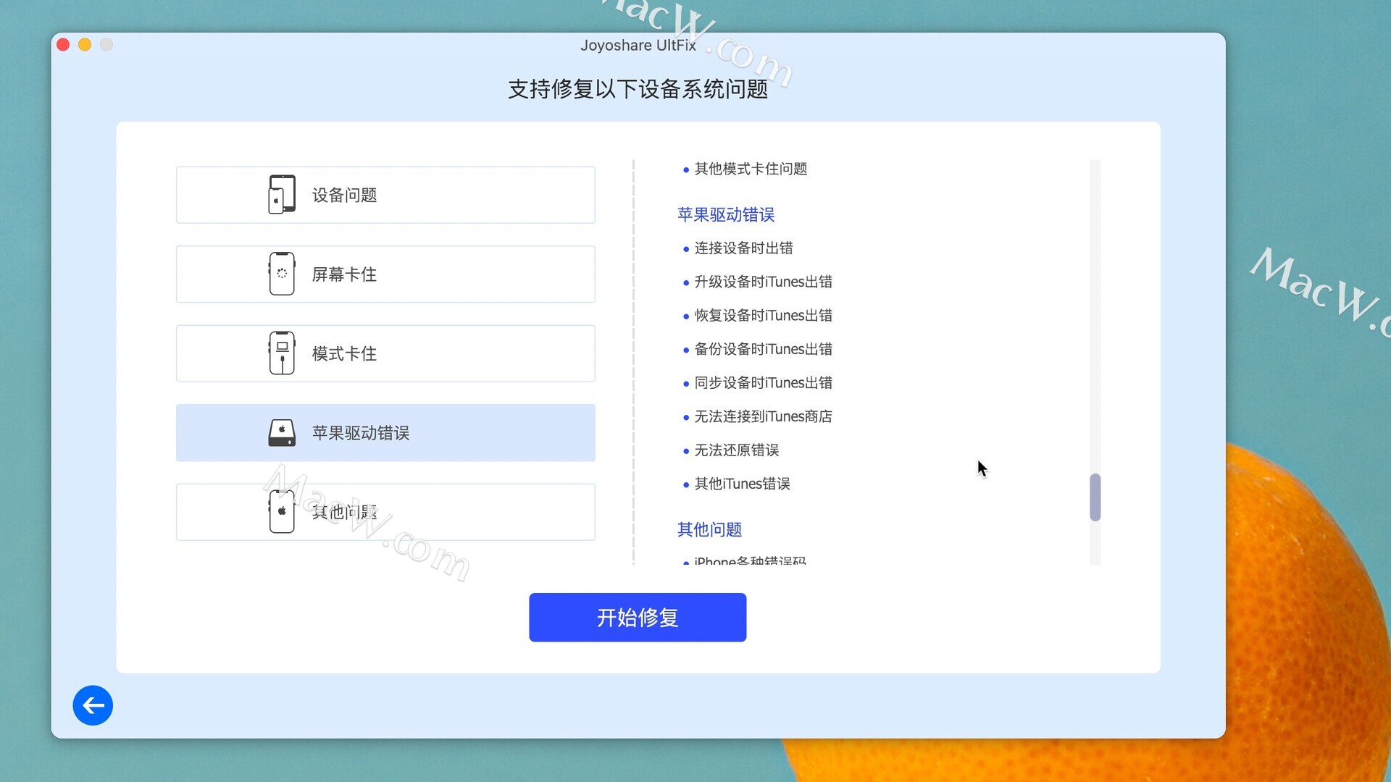Screen dimensions: 1391x782
Task: Click list item 连接设备时出错
Action: click(x=743, y=248)
